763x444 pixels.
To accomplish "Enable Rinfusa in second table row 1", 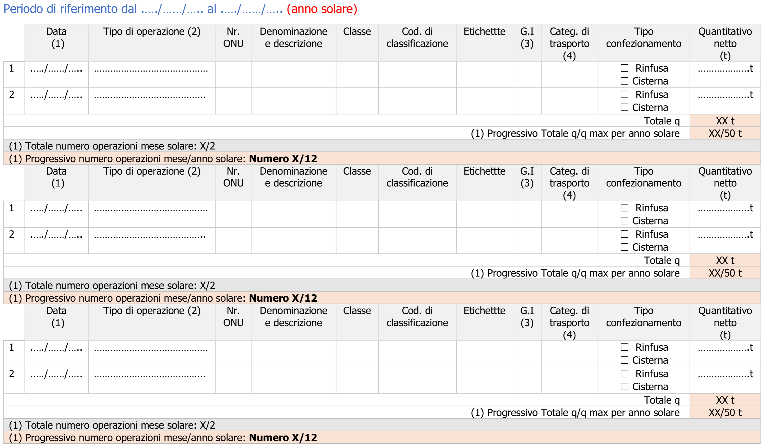I will coord(624,208).
